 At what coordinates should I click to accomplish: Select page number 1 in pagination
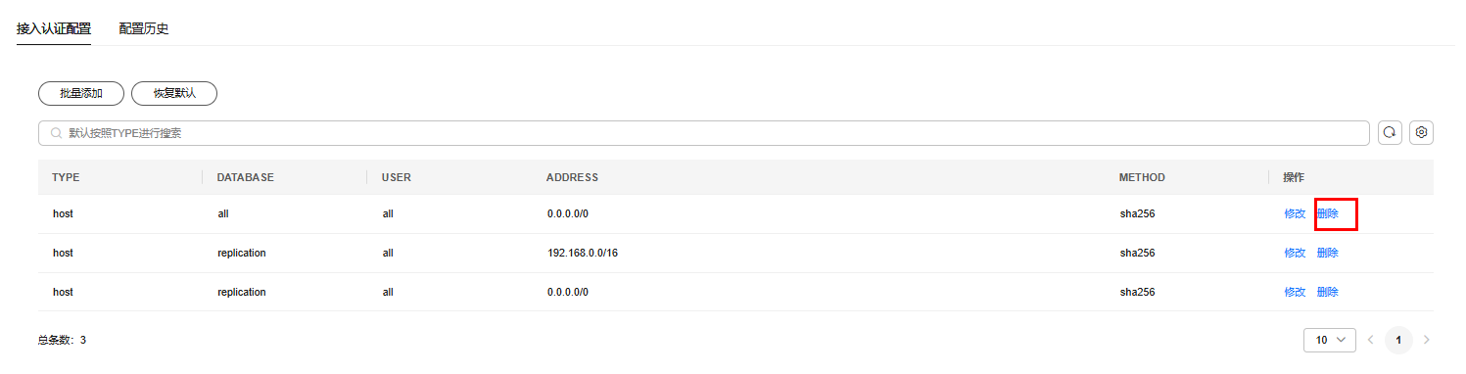[x=1398, y=340]
